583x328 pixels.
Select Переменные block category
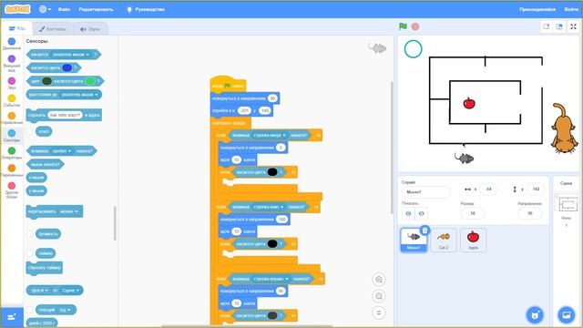click(x=12, y=170)
